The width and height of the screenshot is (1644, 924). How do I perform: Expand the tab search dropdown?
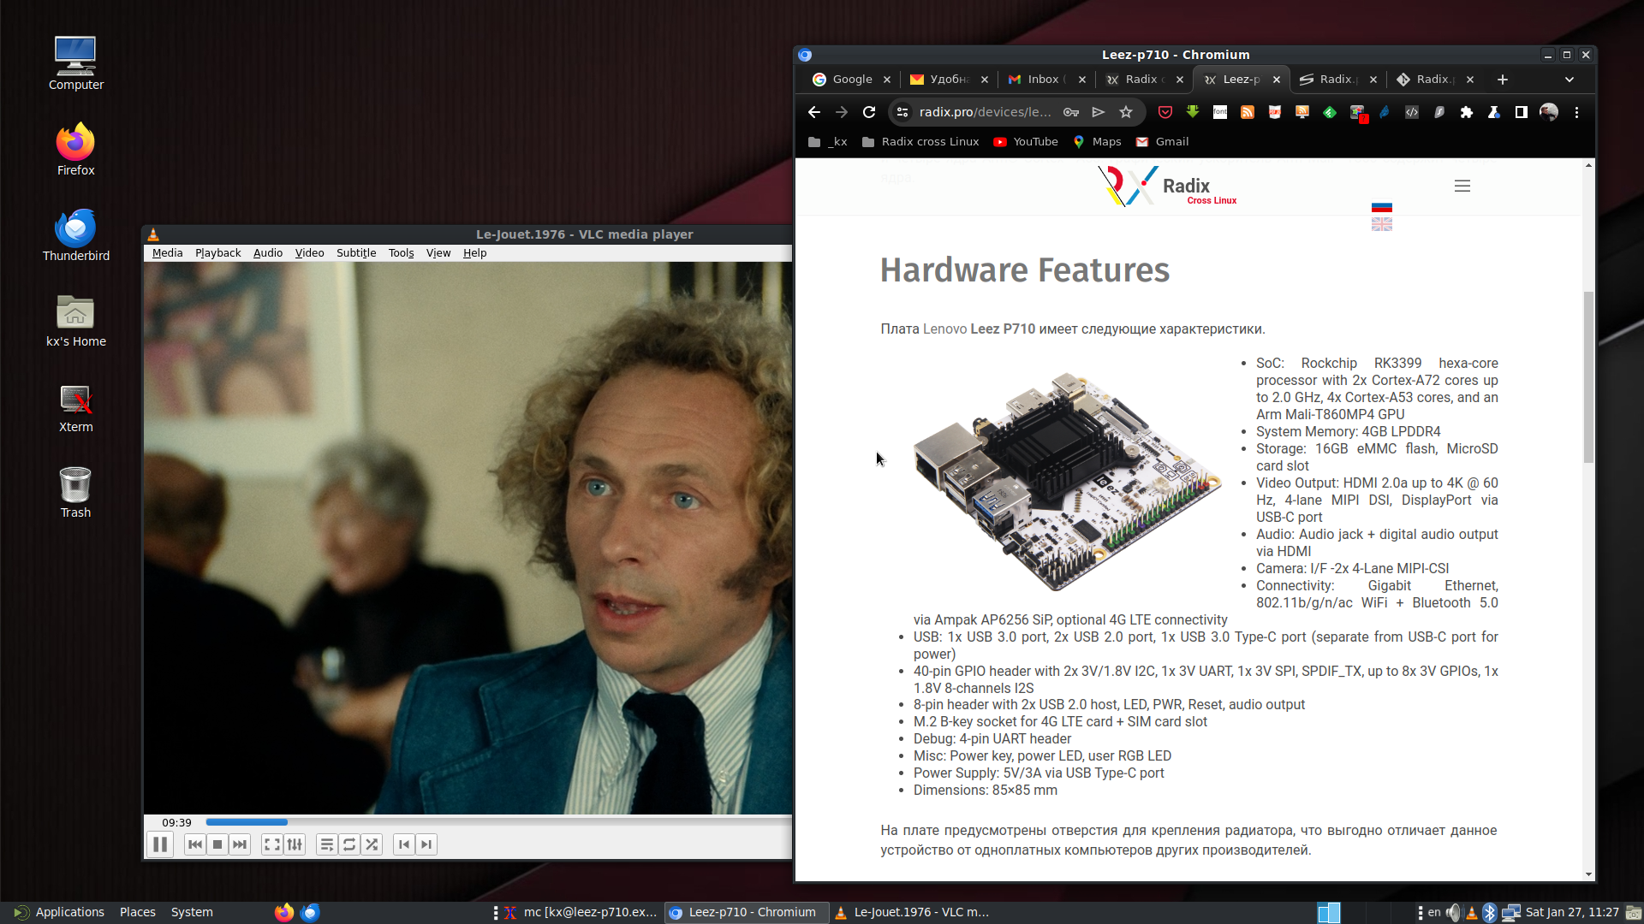coord(1570,80)
